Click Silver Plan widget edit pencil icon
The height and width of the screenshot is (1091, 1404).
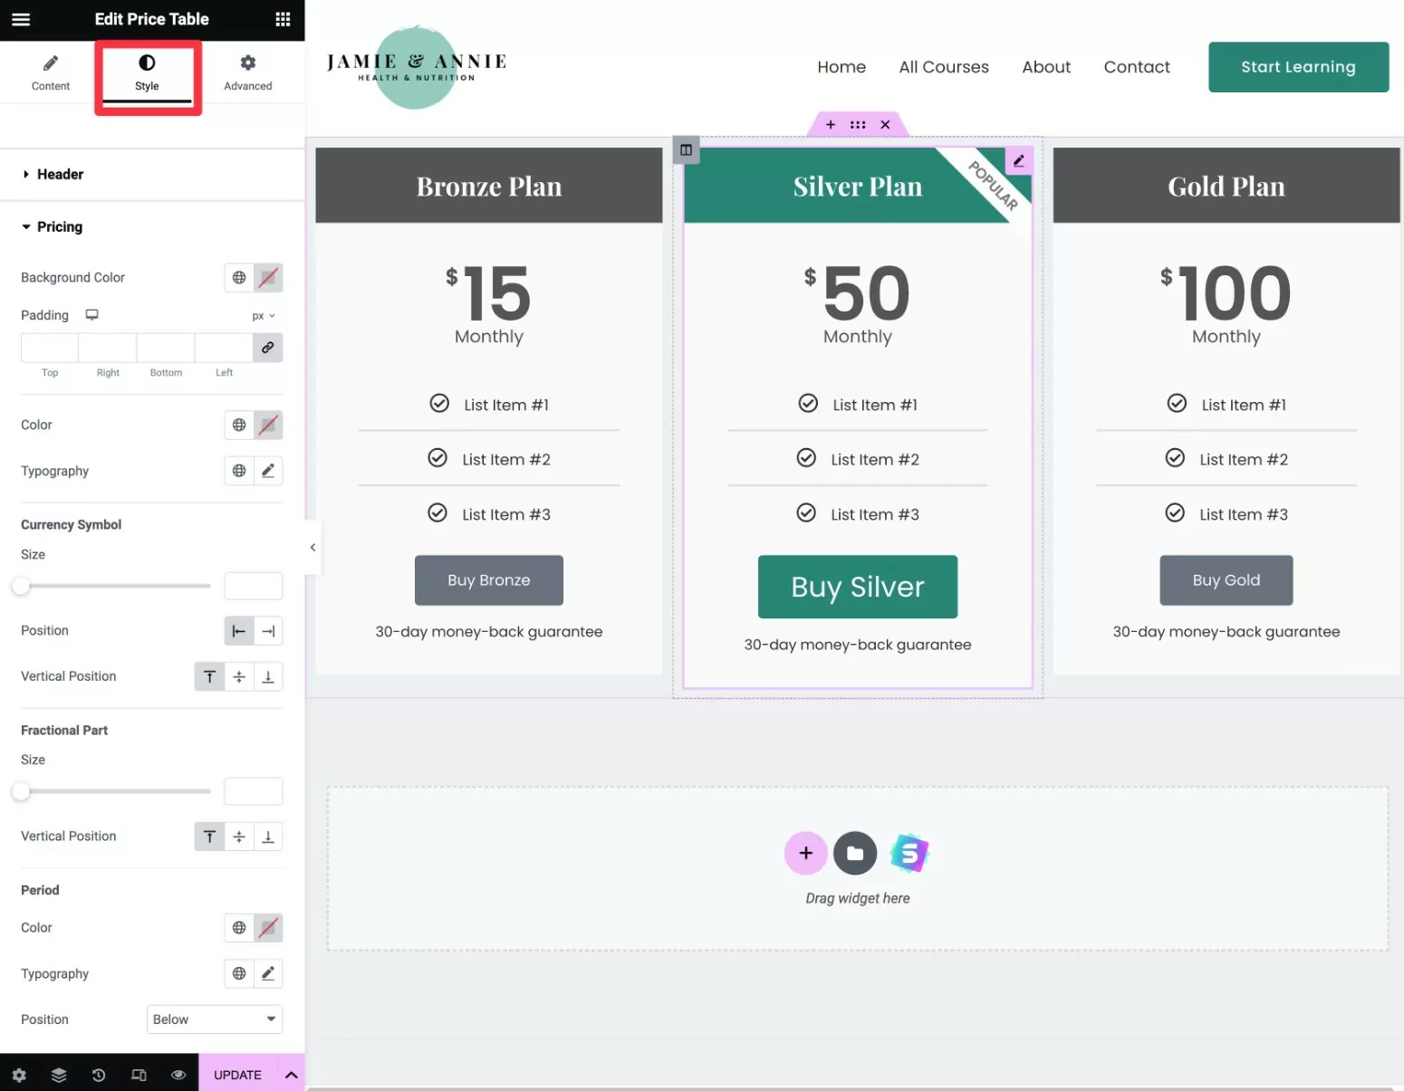(x=1019, y=160)
